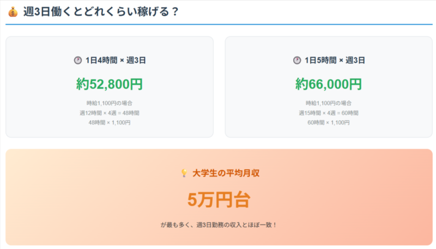The height and width of the screenshot is (249, 436).
Task: Click the light bulb icon near 大学生の平均月収
Action: pyautogui.click(x=184, y=173)
